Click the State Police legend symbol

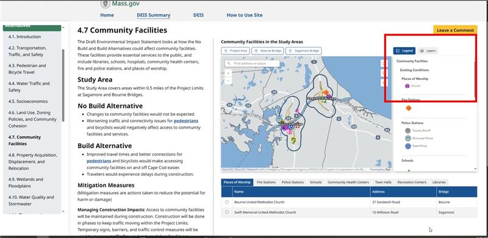tap(407, 146)
